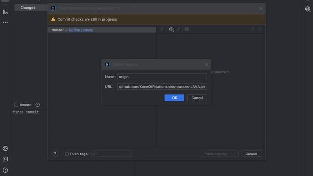Open the globe search icon in right sidebar
The height and width of the screenshot is (176, 313).
click(x=308, y=9)
